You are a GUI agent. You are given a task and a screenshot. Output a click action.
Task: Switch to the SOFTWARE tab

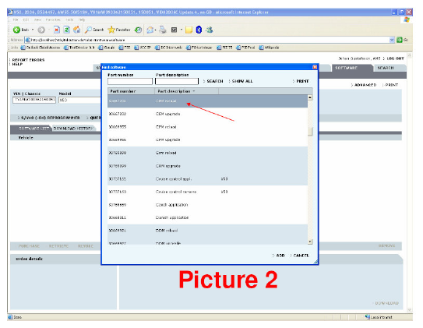click(346, 68)
